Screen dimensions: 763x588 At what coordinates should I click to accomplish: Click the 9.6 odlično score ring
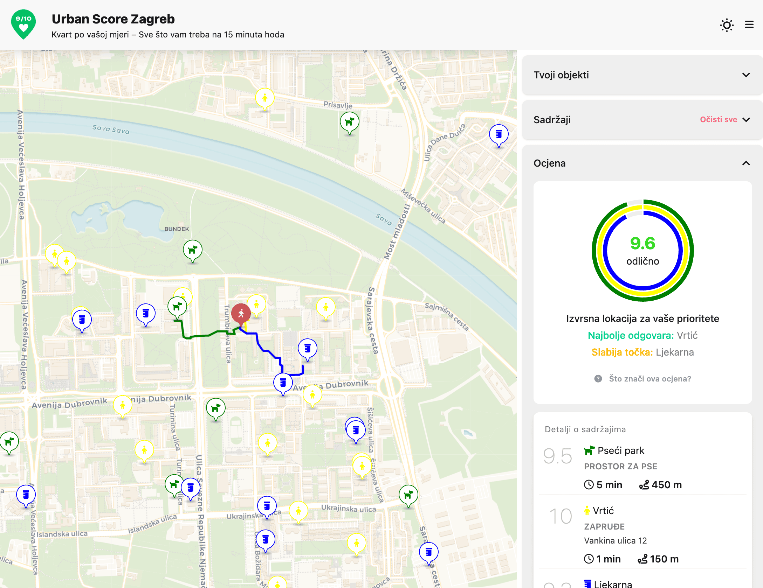tap(642, 251)
